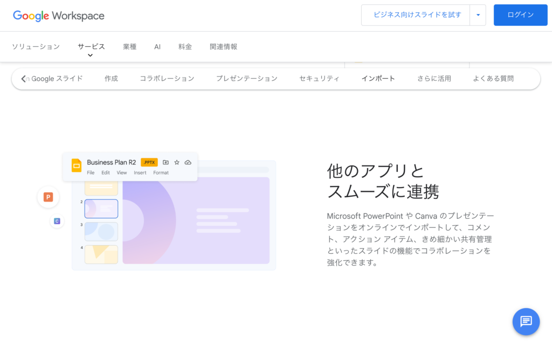Click Format in the illustrated menu
The width and height of the screenshot is (552, 347).
(x=161, y=173)
